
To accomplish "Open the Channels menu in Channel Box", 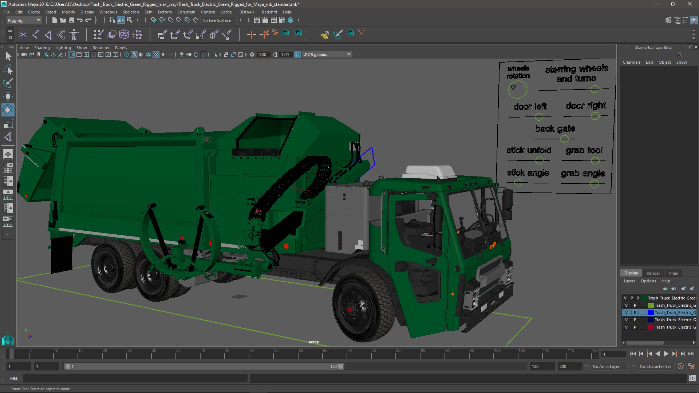I will [x=631, y=62].
